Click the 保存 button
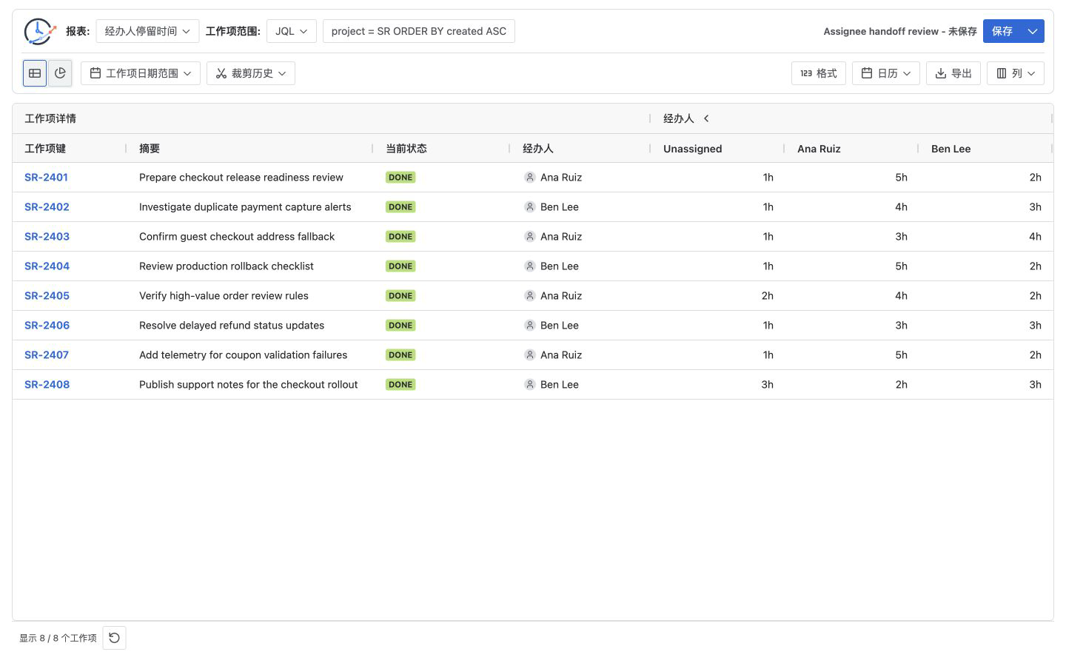This screenshot has height=666, width=1066. pyautogui.click(x=1002, y=31)
